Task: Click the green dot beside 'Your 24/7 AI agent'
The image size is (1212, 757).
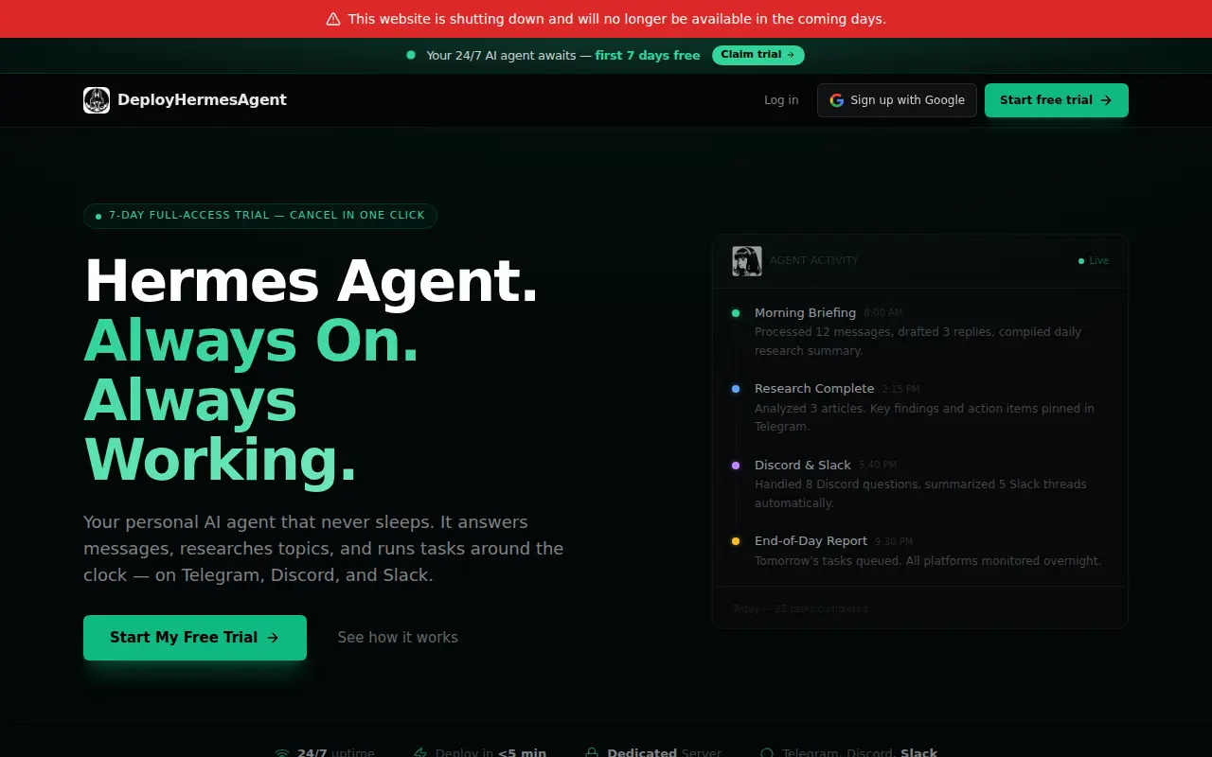Action: pyautogui.click(x=411, y=55)
